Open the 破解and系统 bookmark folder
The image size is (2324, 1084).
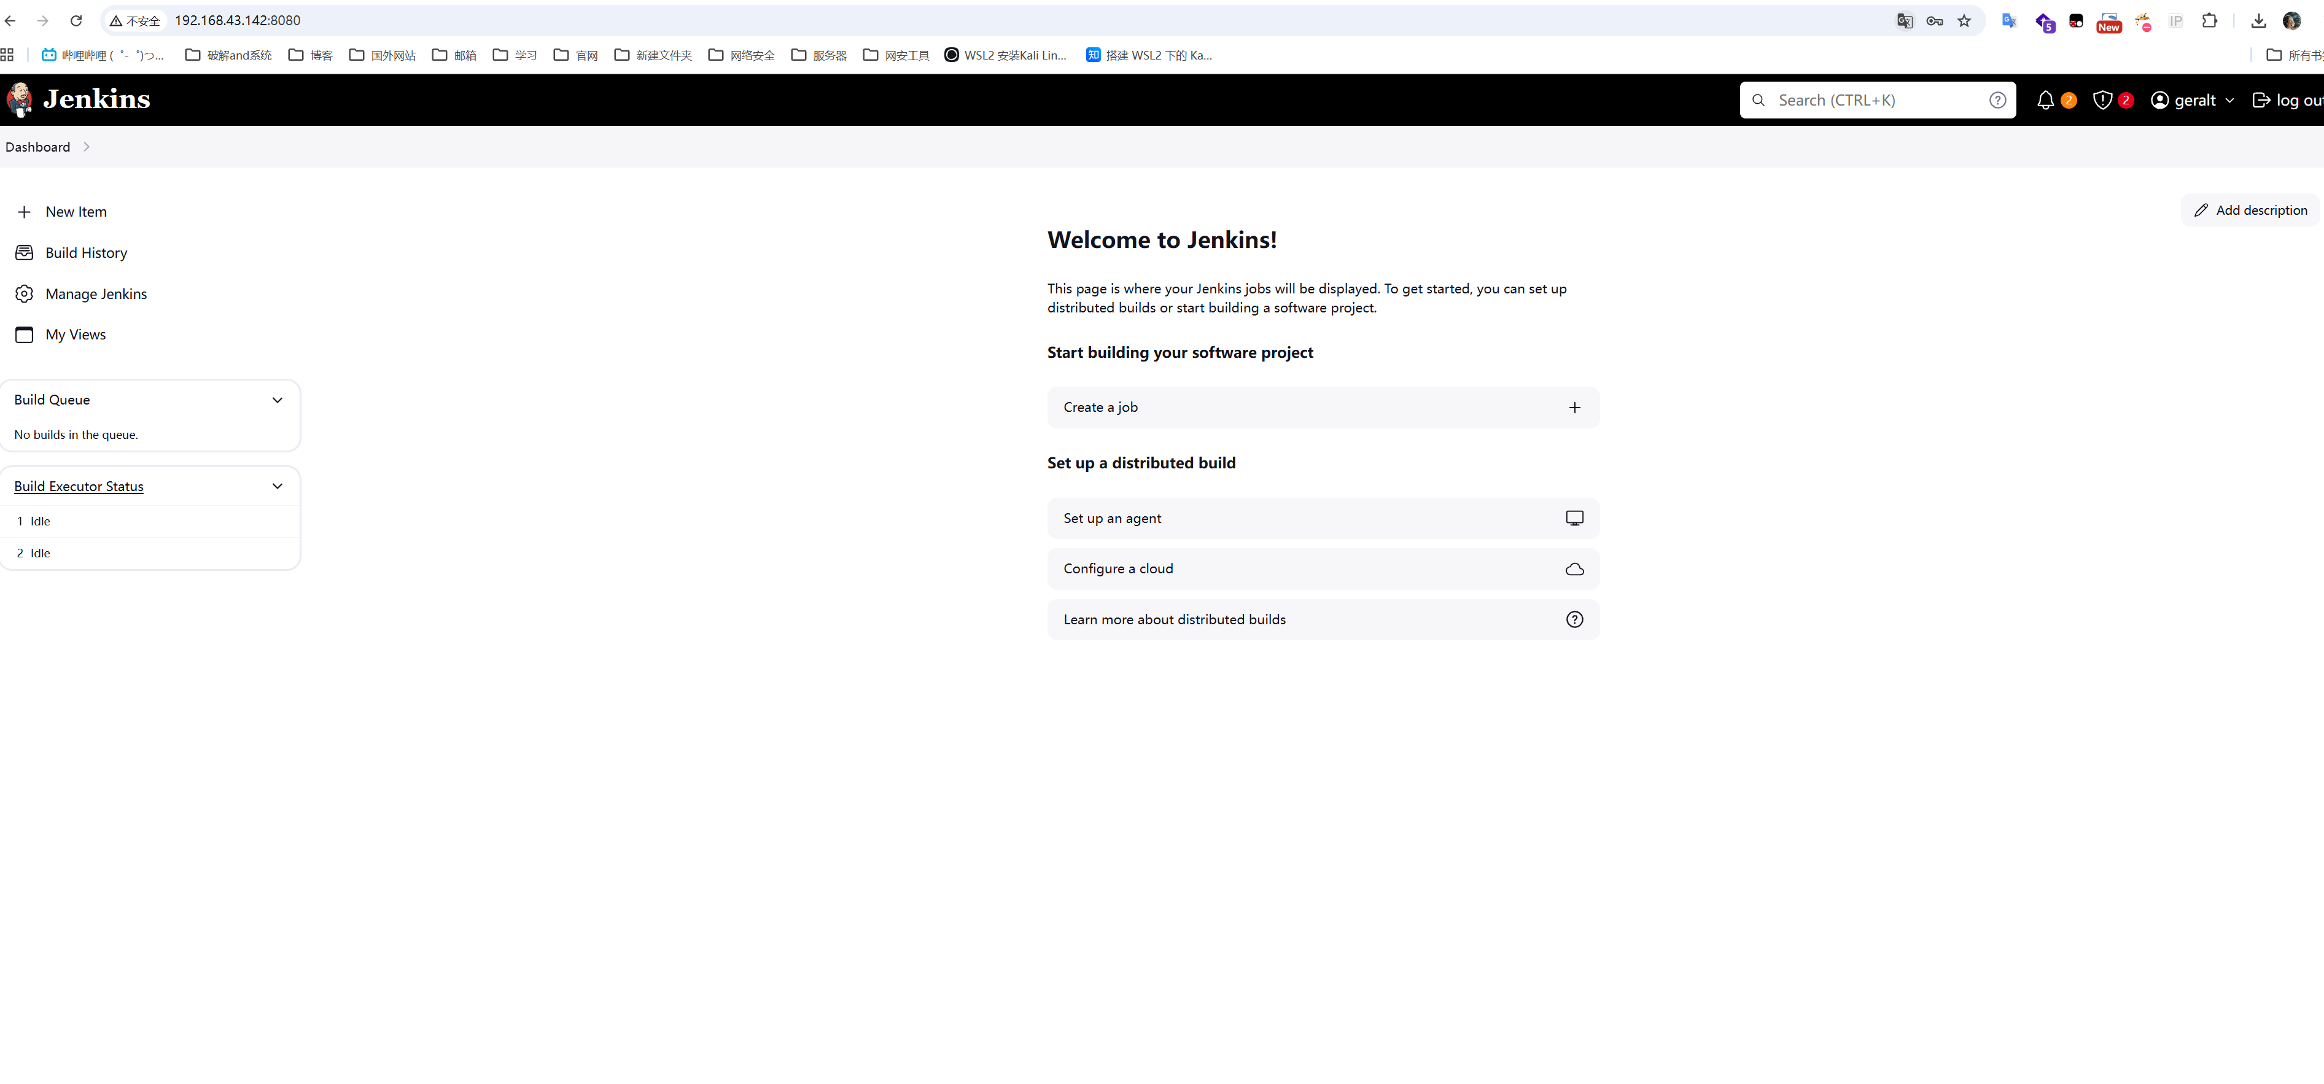(x=228, y=55)
